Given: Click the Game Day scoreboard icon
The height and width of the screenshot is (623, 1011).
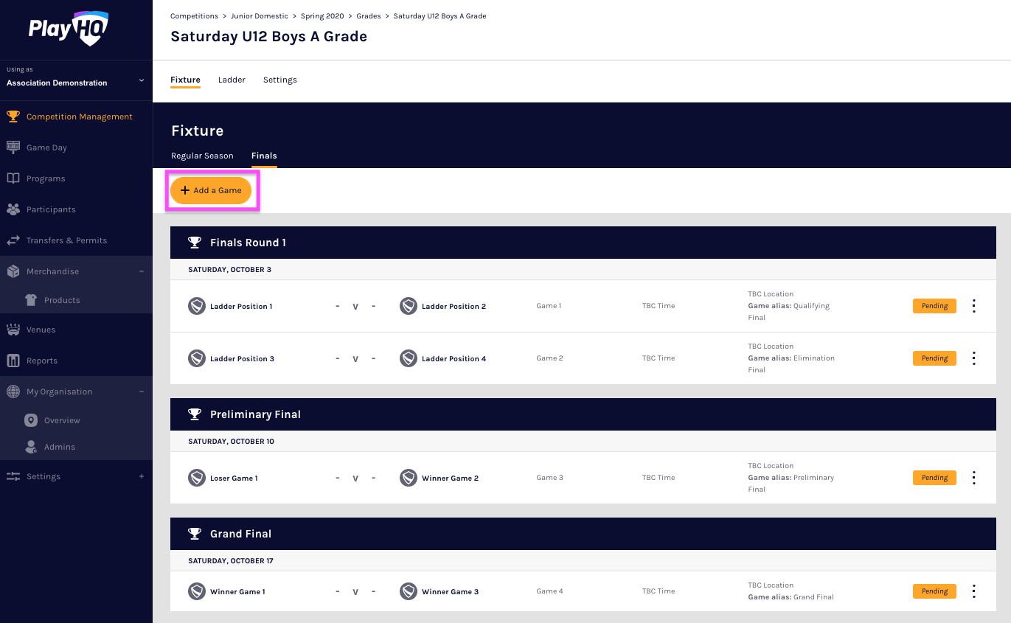Looking at the screenshot, I should click(x=13, y=147).
